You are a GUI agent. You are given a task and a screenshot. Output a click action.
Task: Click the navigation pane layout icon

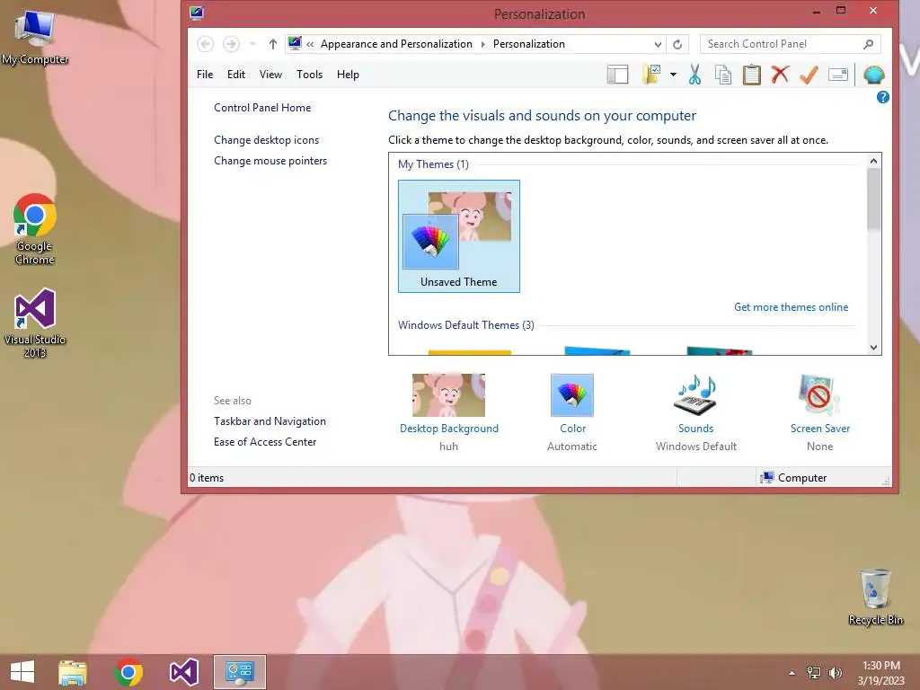coord(617,75)
